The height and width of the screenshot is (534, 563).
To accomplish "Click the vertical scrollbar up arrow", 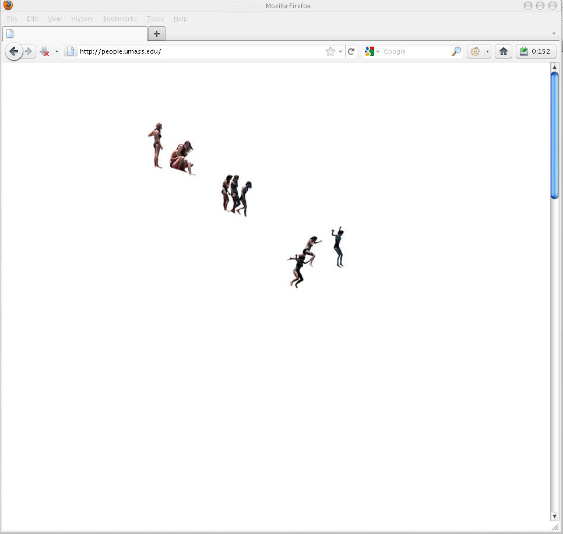I will (x=554, y=67).
